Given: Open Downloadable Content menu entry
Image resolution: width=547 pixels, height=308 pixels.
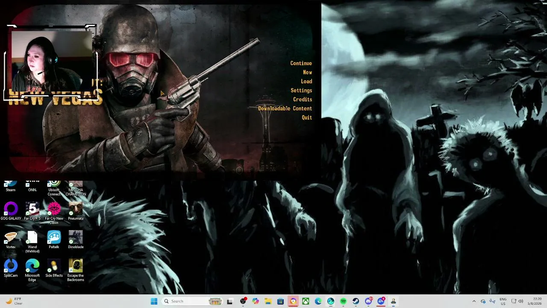Looking at the screenshot, I should point(285,109).
